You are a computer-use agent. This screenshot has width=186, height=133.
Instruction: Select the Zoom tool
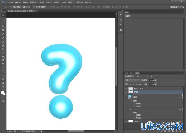(x=3, y=87)
